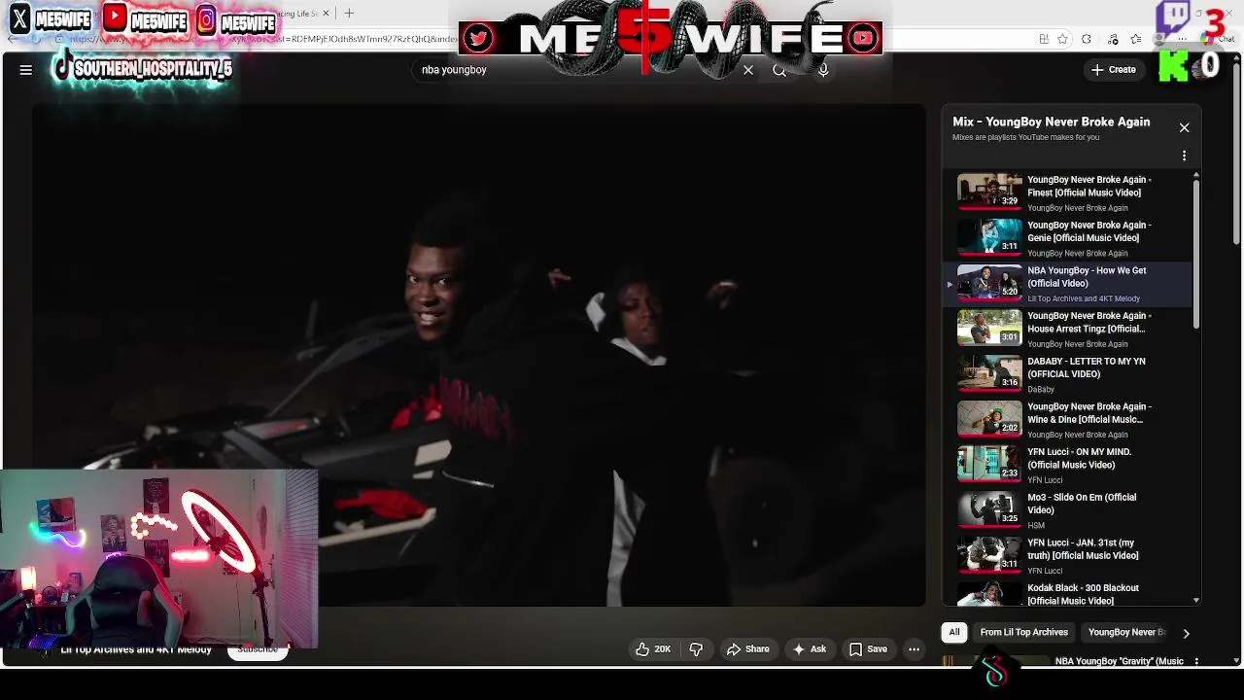Open the 'How We Get' video thumbnail
The image size is (1244, 700).
tap(989, 283)
